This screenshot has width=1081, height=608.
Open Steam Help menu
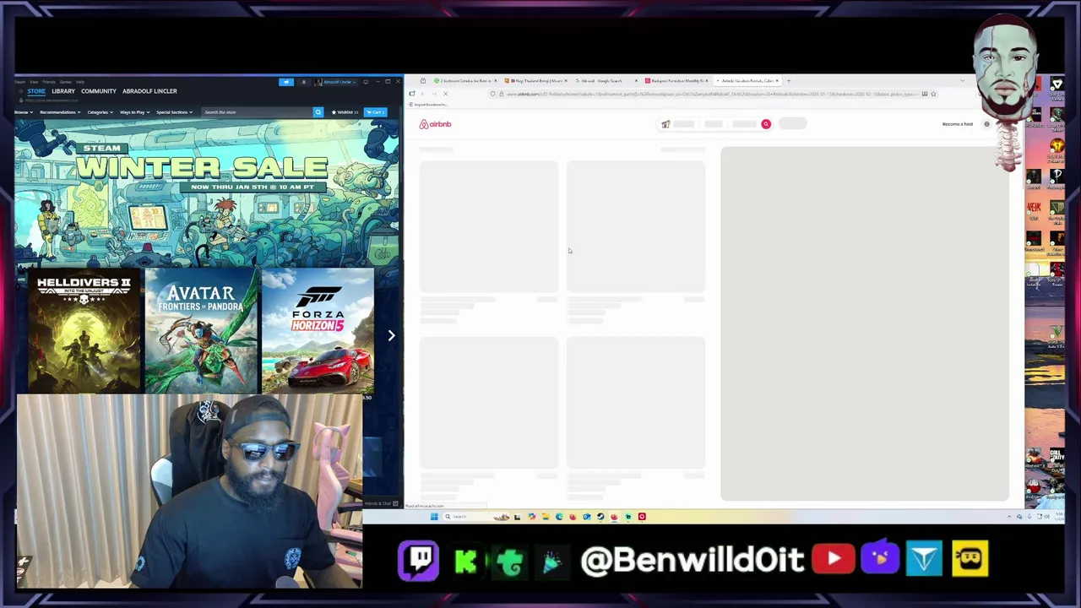pyautogui.click(x=80, y=82)
